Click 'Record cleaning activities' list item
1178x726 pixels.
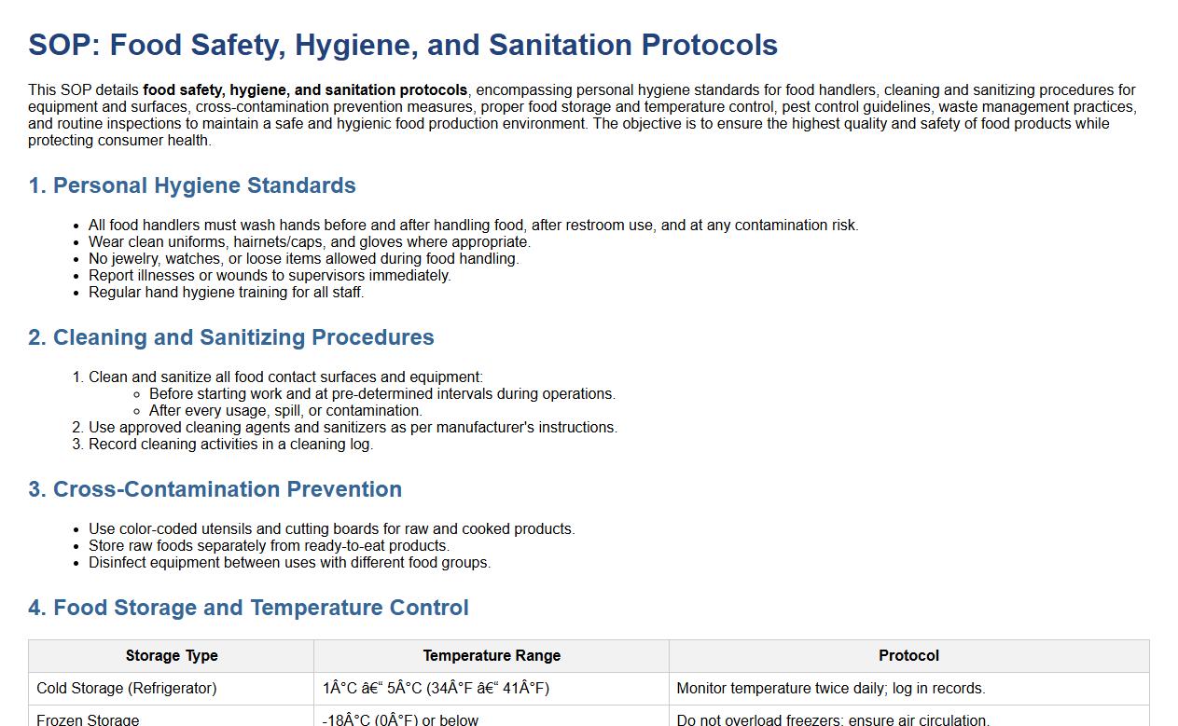230,444
